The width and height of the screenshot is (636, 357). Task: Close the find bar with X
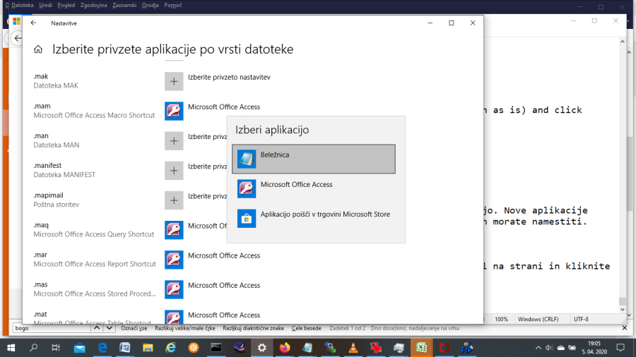tap(623, 328)
